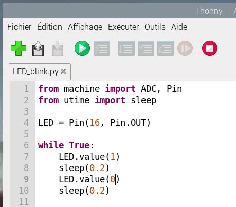Open the Affichage menu
Viewport: 236px width, 207px height.
[x=85, y=27]
